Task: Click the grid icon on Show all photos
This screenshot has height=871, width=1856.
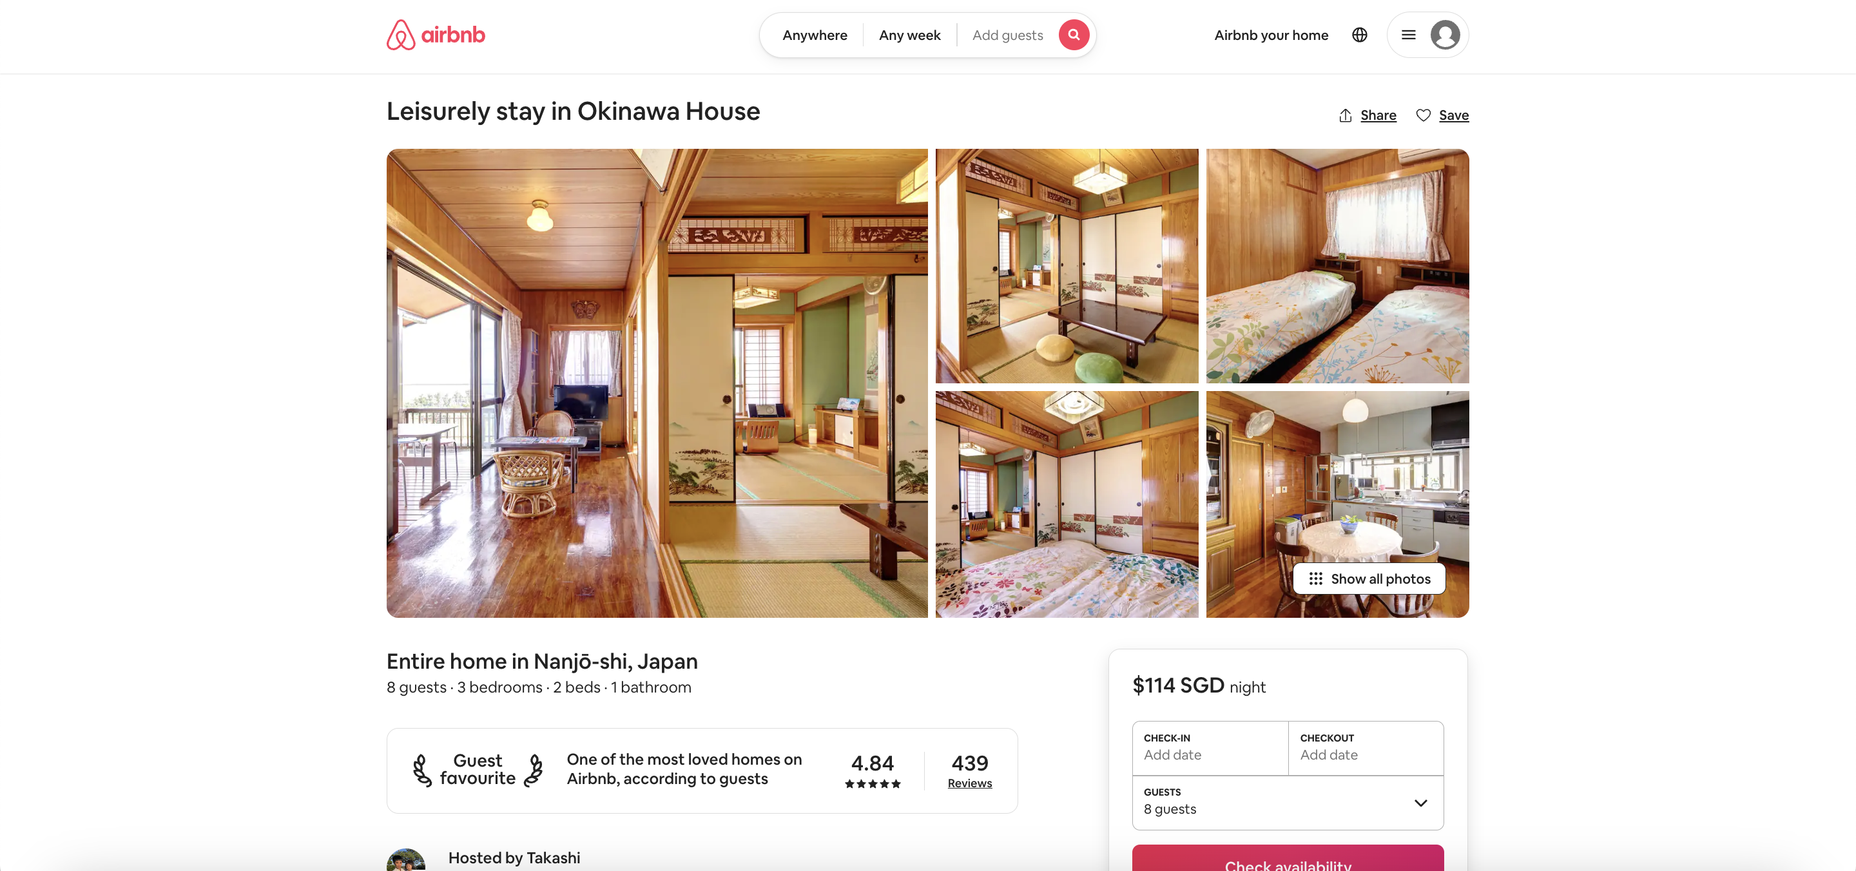Action: point(1315,579)
